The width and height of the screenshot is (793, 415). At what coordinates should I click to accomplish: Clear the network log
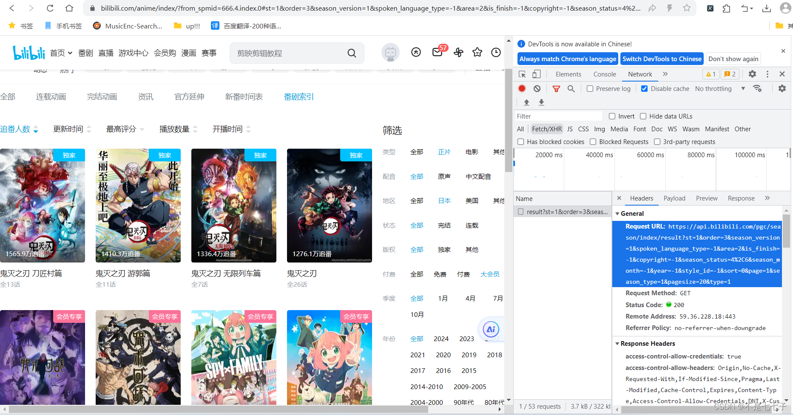[x=537, y=88]
